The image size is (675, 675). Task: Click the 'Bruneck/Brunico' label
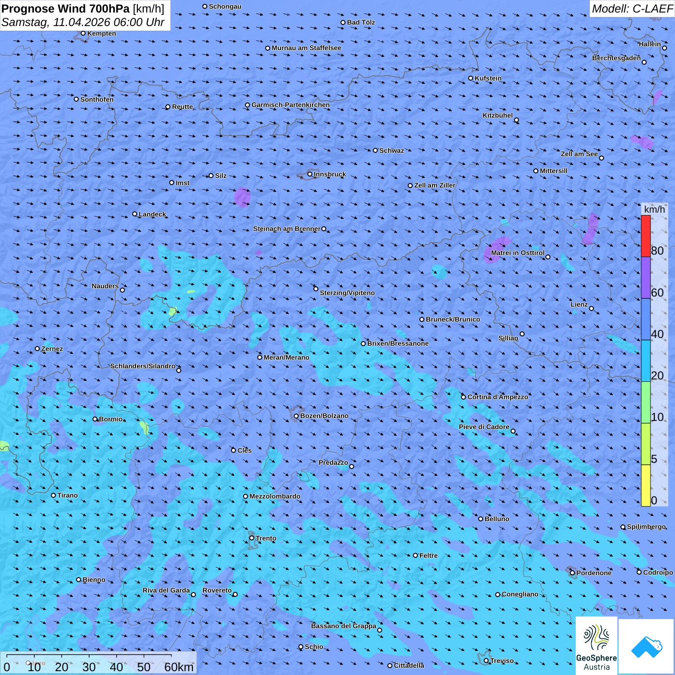(453, 319)
